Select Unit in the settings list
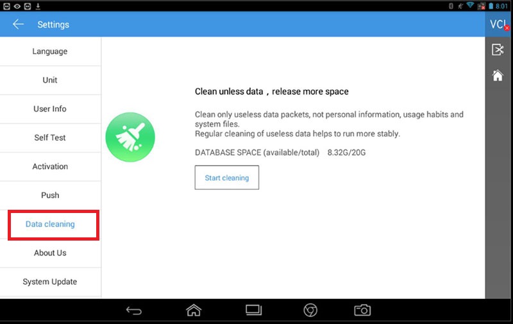This screenshot has width=513, height=324. pos(50,80)
